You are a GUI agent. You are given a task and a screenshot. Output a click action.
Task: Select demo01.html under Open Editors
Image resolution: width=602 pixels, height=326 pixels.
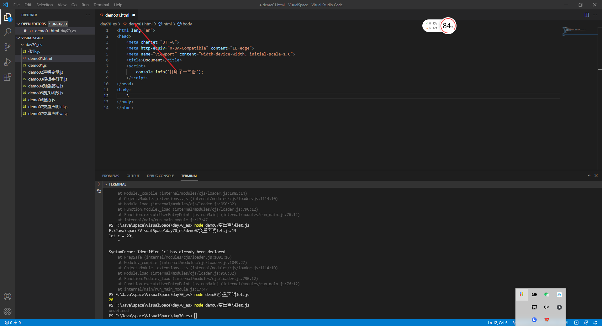pyautogui.click(x=55, y=31)
